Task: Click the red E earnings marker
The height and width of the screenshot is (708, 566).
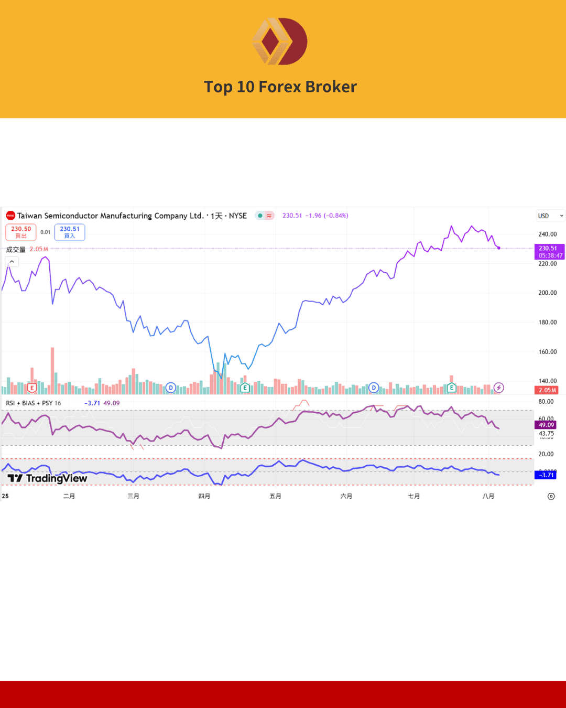Action: click(x=32, y=388)
